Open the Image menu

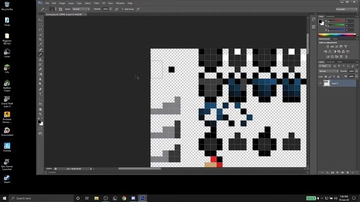click(x=62, y=3)
